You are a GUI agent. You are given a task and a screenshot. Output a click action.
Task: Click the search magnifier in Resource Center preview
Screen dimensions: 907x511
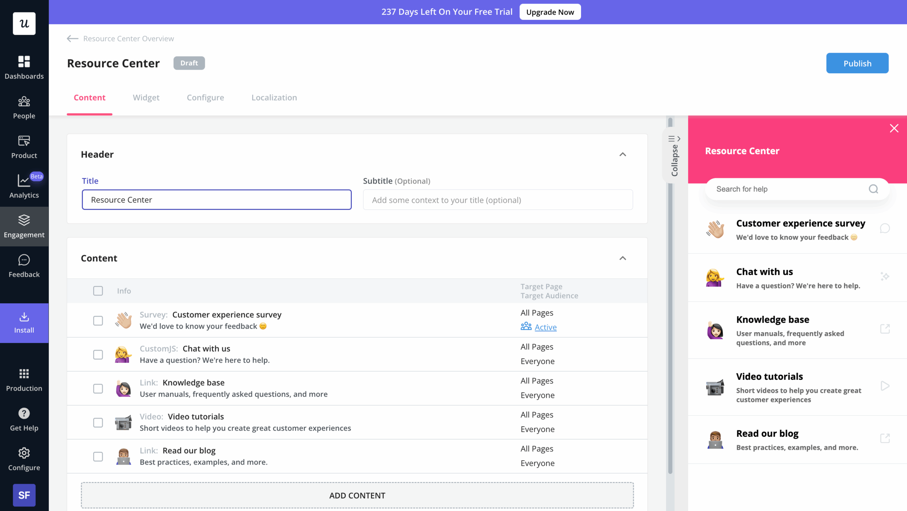point(873,189)
